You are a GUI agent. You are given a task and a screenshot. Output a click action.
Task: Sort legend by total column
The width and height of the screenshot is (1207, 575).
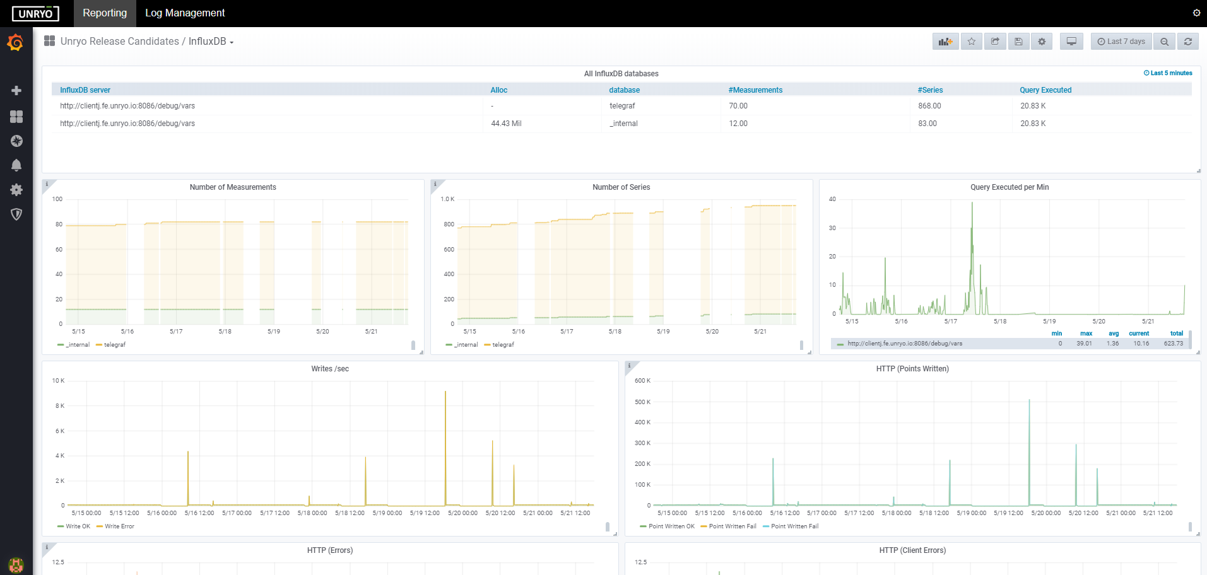(x=1177, y=334)
